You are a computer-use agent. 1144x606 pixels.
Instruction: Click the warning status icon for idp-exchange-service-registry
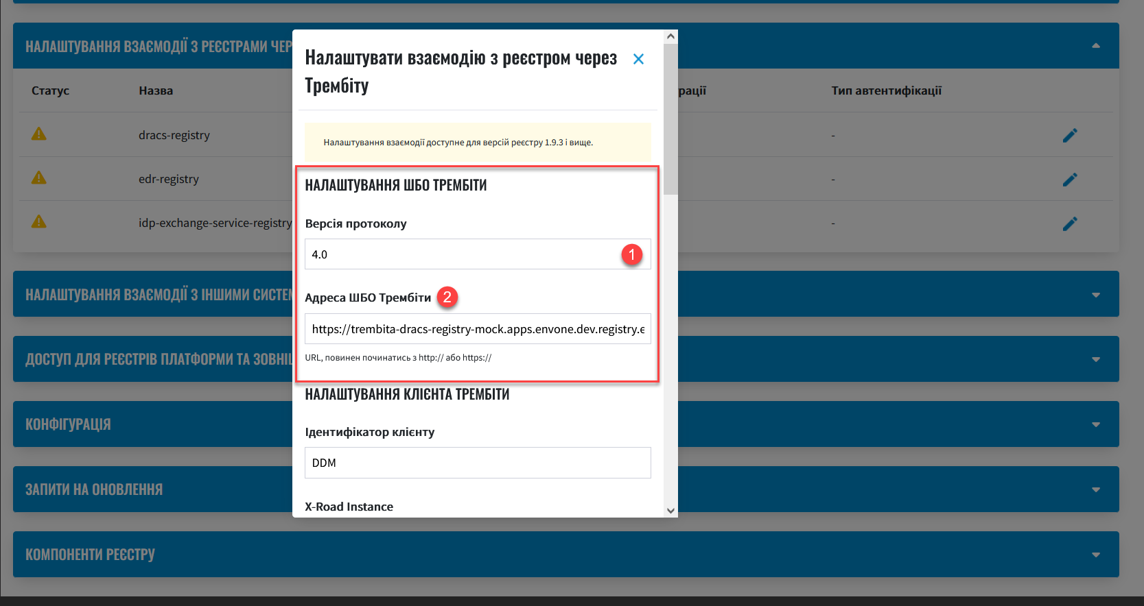point(39,221)
